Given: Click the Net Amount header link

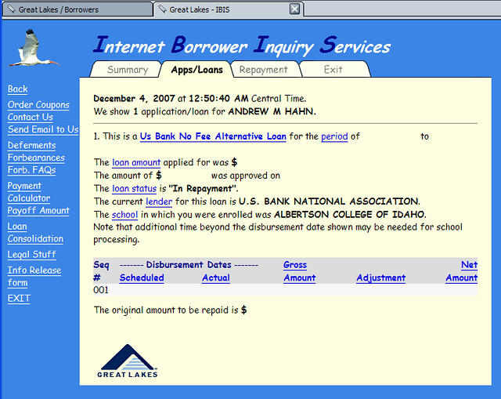Looking at the screenshot, I should pos(461,271).
